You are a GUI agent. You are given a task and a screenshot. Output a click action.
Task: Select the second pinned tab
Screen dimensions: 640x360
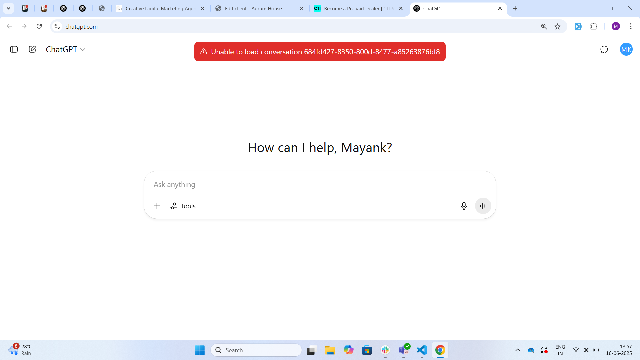(44, 8)
